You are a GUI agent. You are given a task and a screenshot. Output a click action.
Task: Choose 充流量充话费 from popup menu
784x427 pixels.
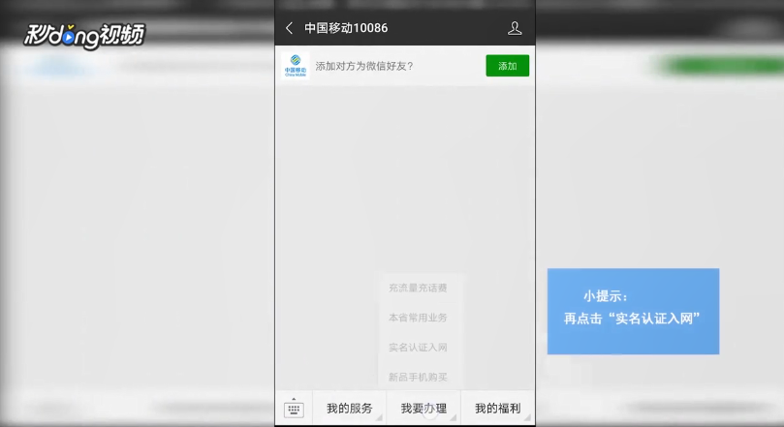(418, 288)
